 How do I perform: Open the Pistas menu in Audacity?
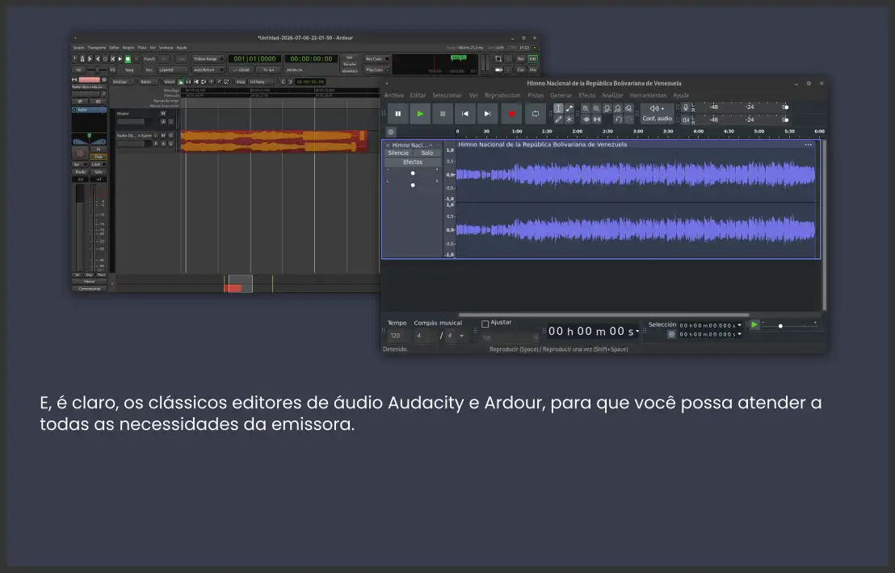(x=536, y=95)
